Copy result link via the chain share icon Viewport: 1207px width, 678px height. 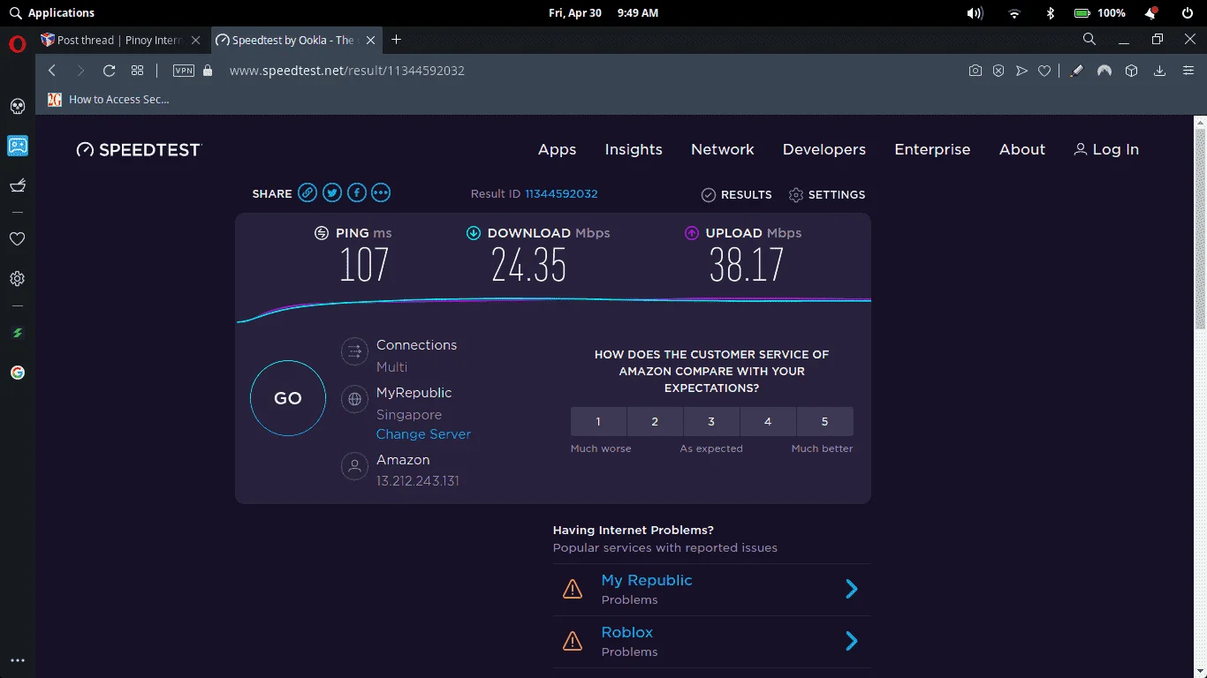click(307, 192)
